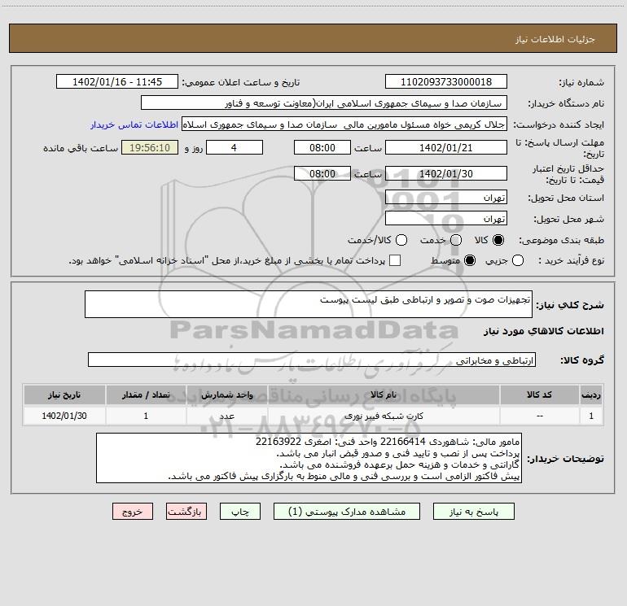Click the خروج exit button
Viewport: 627px width, 606px height.
pyautogui.click(x=133, y=512)
